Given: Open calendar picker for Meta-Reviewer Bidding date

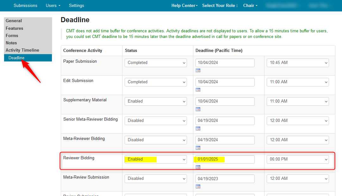Looking at the screenshot, I should 198,148.
